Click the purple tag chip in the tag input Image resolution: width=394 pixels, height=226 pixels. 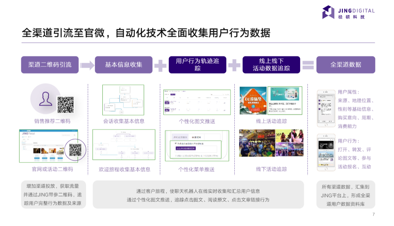pyautogui.click(x=186, y=148)
